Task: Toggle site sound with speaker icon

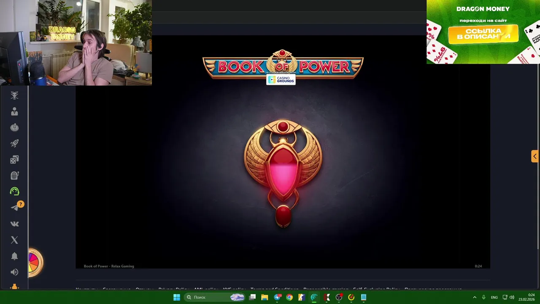Action: [x=14, y=272]
